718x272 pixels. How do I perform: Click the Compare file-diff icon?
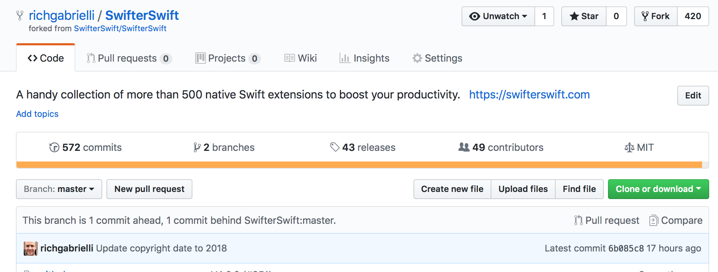coord(654,220)
